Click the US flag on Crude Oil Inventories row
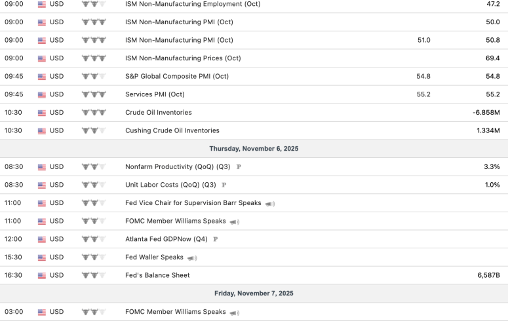The width and height of the screenshot is (508, 323). 42,113
